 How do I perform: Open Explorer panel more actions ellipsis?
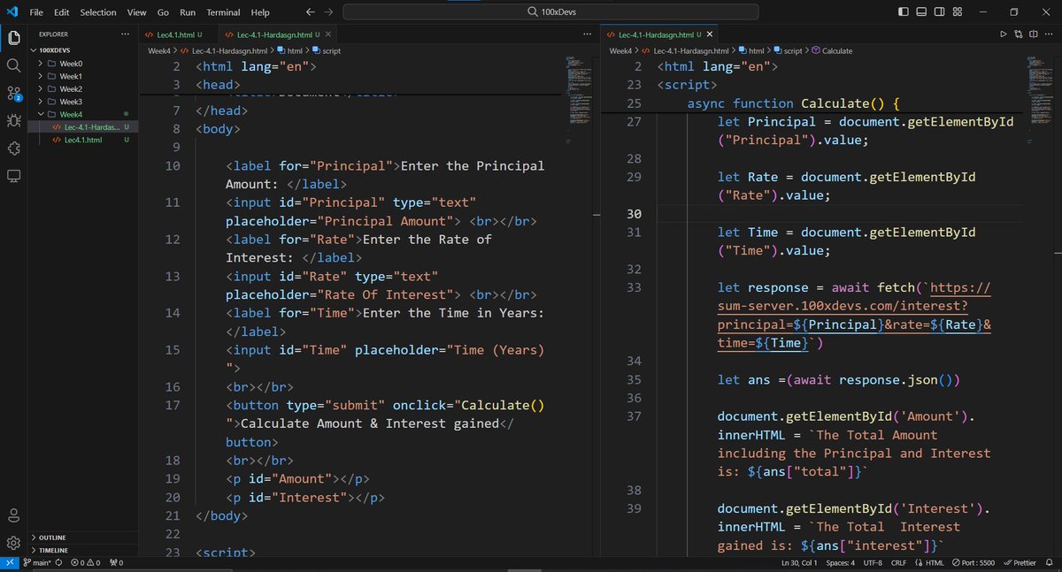point(126,34)
